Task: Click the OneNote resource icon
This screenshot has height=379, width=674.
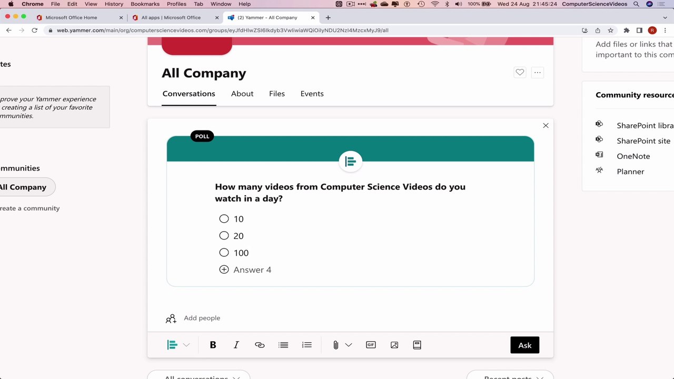Action: click(x=599, y=155)
